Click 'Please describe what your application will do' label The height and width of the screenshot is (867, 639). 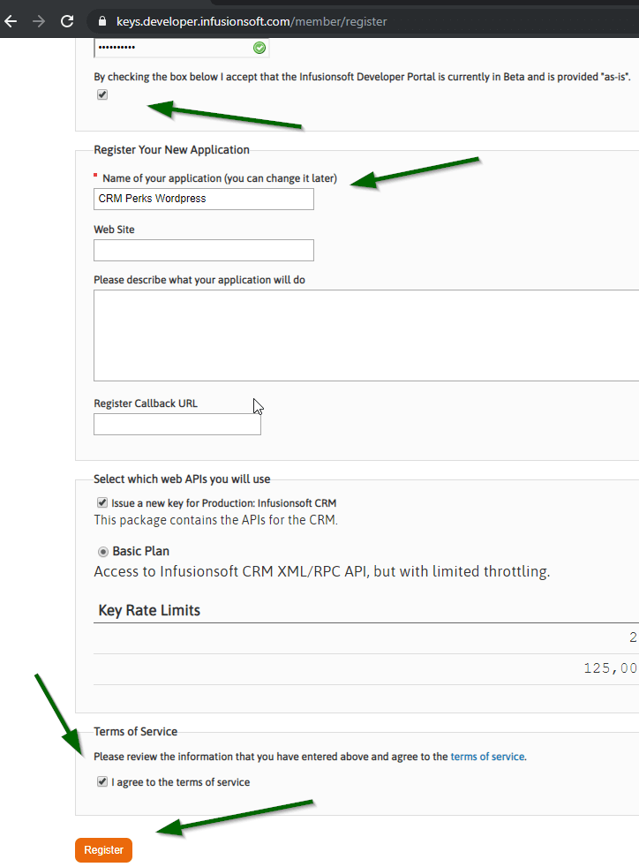tap(199, 280)
